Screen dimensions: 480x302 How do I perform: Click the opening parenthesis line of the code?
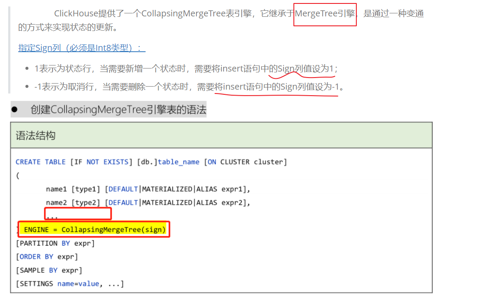(x=18, y=176)
